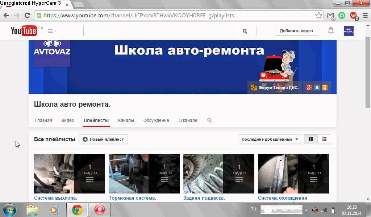Open Форум Теория ДВС link
Image resolution: width=371 pixels, height=217 pixels.
tap(275, 88)
